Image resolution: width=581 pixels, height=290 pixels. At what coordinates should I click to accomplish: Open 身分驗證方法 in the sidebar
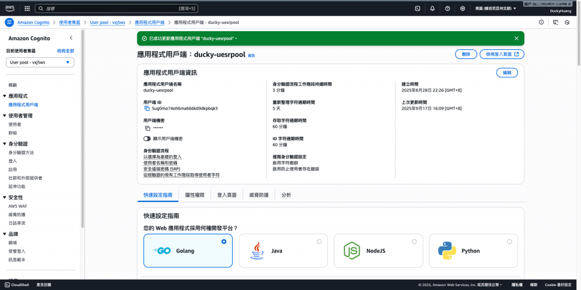pyautogui.click(x=21, y=153)
